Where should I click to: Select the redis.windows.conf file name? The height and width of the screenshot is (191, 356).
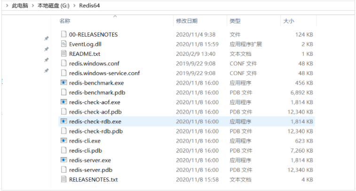click(94, 63)
